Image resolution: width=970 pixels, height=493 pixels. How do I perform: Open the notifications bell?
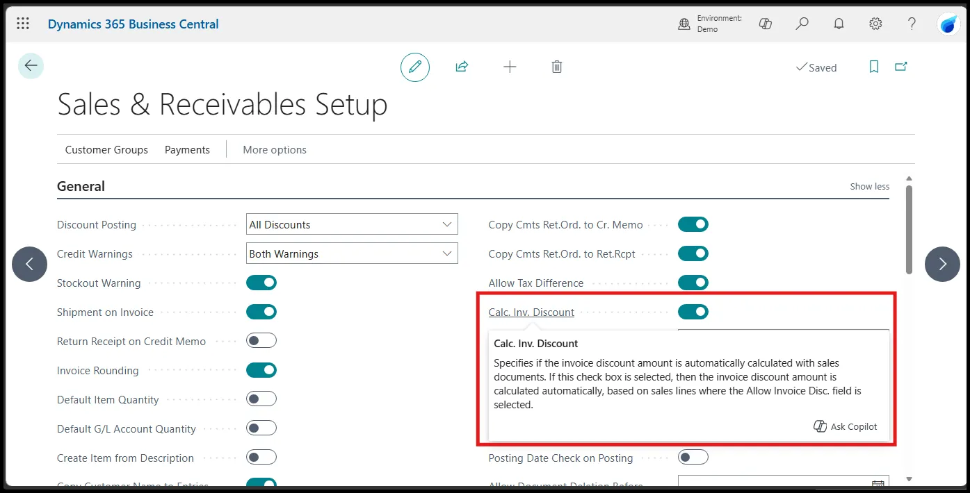[839, 24]
